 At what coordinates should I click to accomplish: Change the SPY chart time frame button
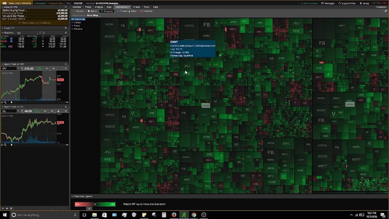click(x=47, y=68)
